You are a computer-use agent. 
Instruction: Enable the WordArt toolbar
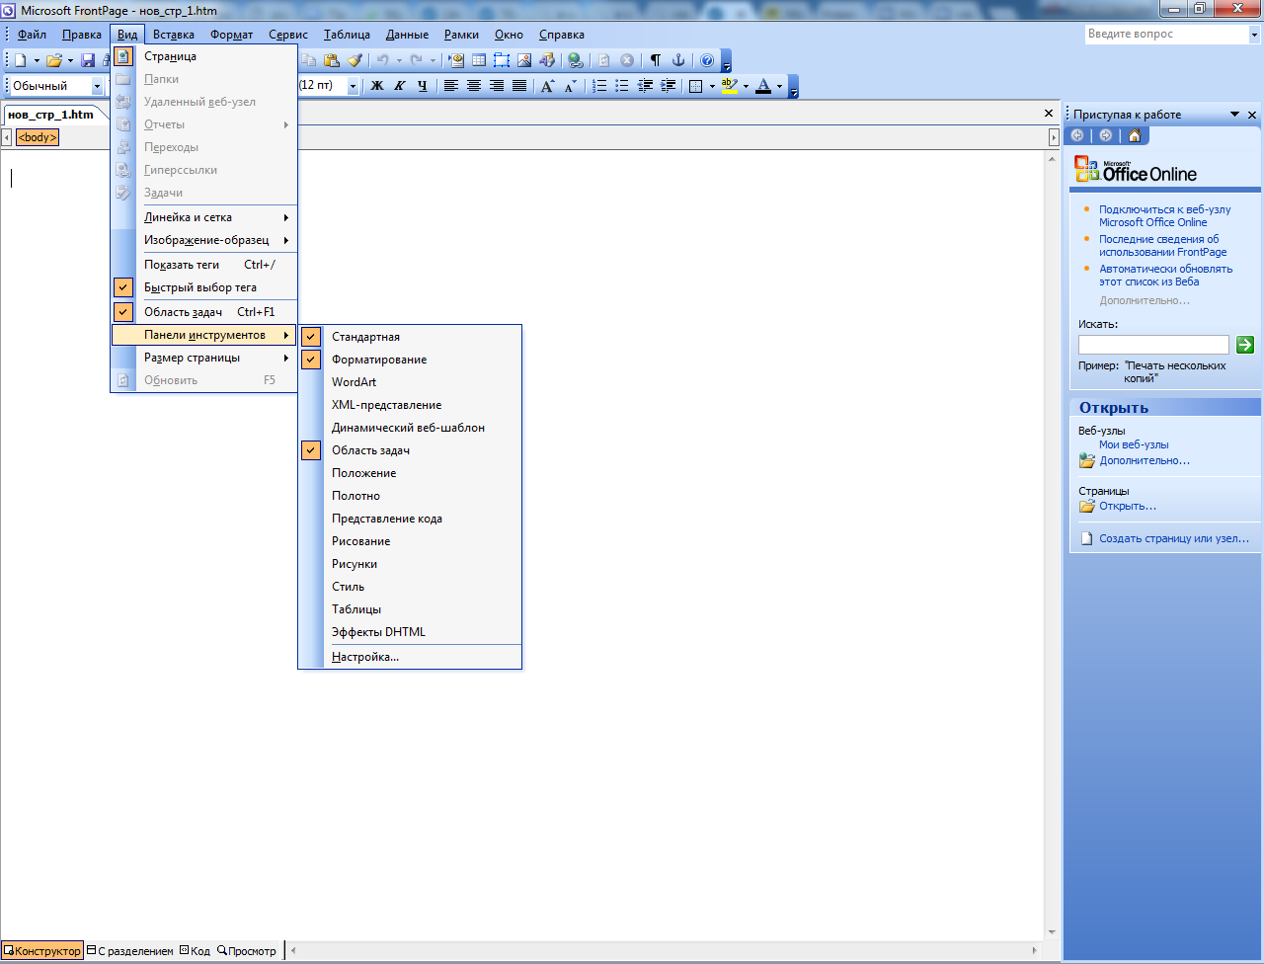[x=410, y=382]
